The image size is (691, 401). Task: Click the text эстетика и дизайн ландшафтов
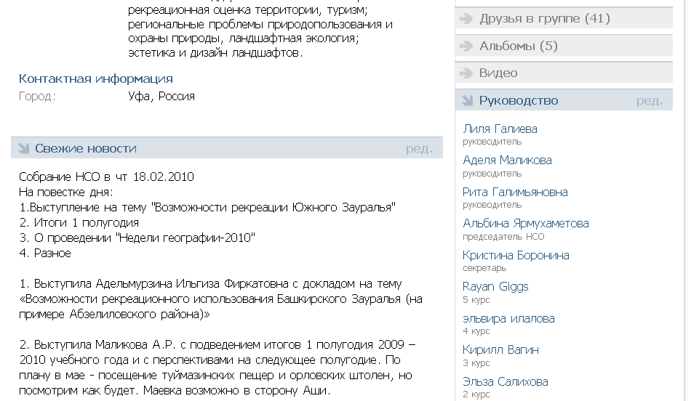point(215,53)
